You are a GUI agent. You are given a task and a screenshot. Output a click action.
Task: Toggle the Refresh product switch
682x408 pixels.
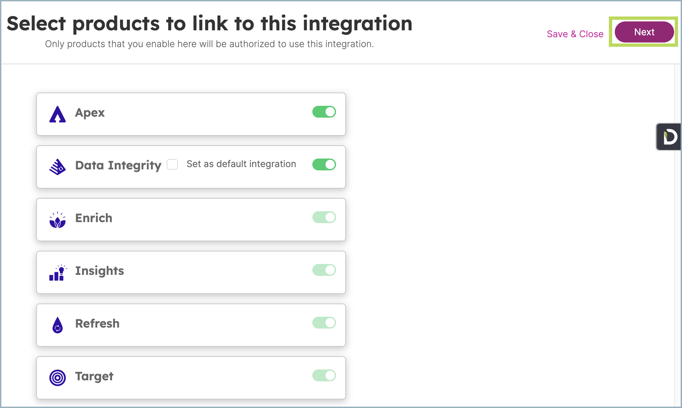(x=324, y=323)
